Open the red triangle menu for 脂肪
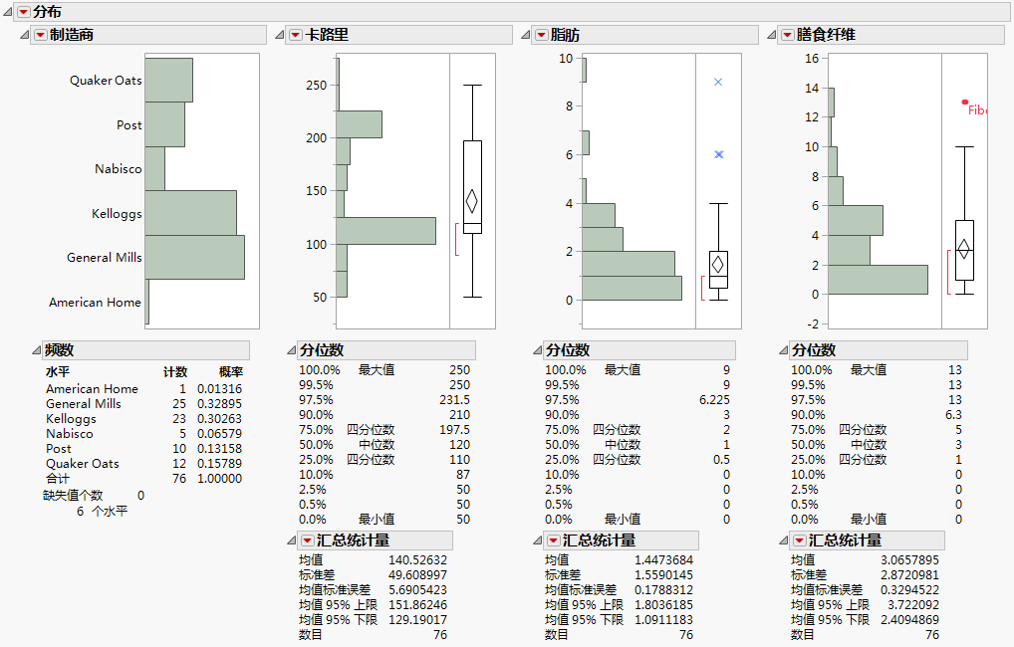 pyautogui.click(x=542, y=35)
